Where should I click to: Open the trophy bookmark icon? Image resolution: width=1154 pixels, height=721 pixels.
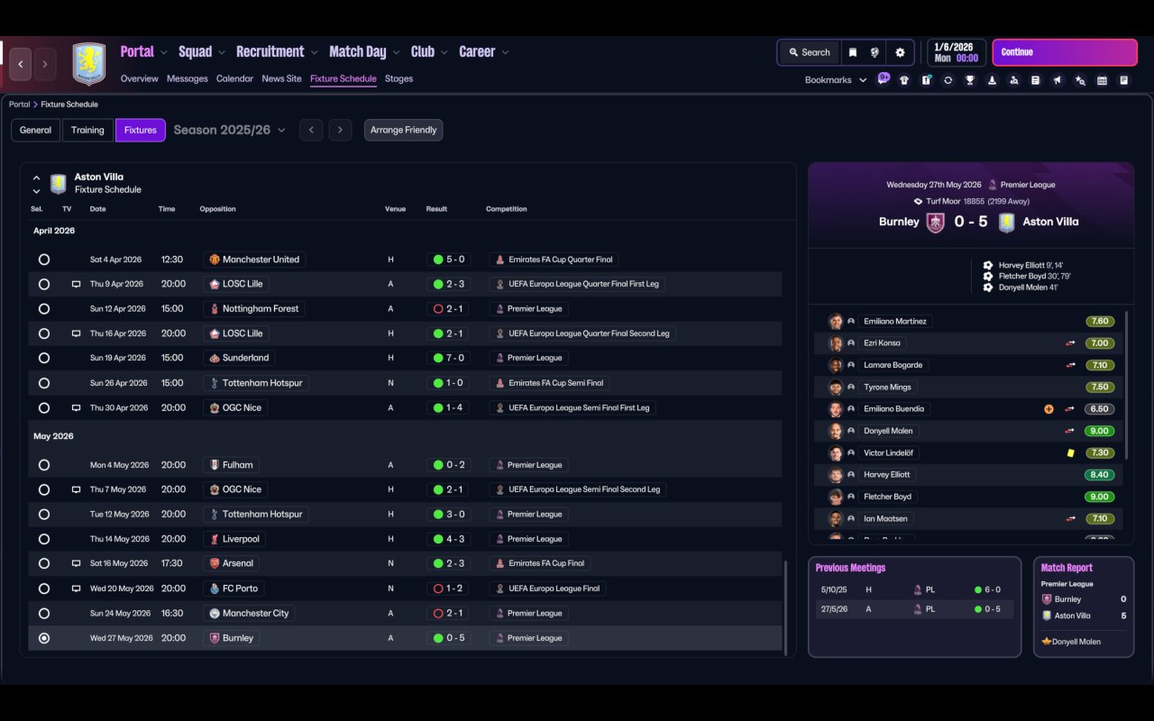970,80
